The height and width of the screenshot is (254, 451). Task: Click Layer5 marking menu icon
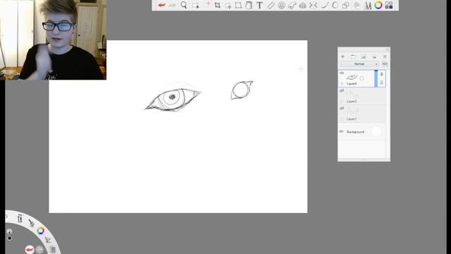(382, 74)
